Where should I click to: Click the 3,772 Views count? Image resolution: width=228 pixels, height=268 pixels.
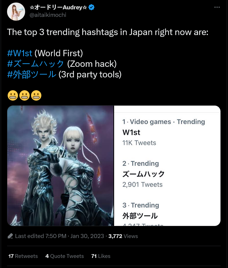click(x=123, y=236)
